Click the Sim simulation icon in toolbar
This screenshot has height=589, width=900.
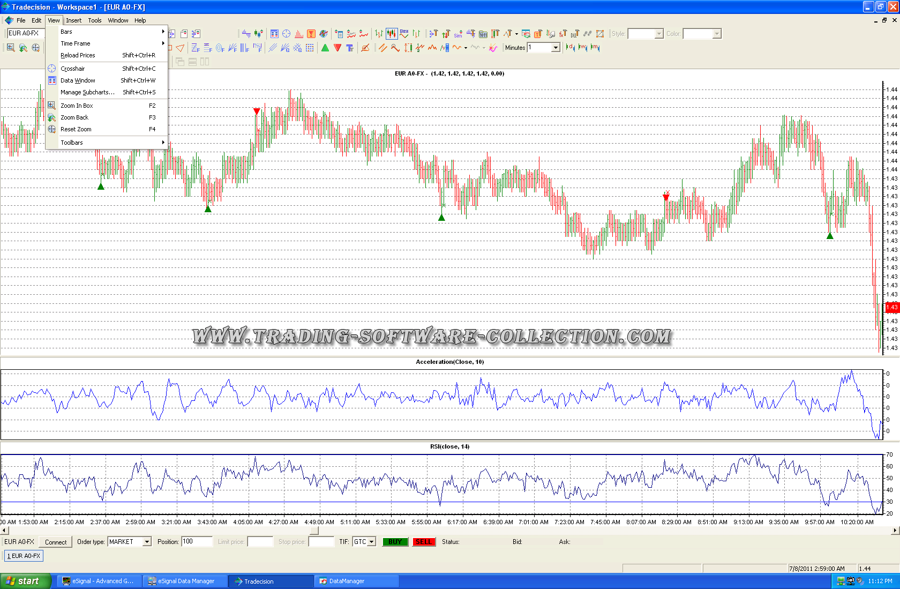click(x=458, y=34)
